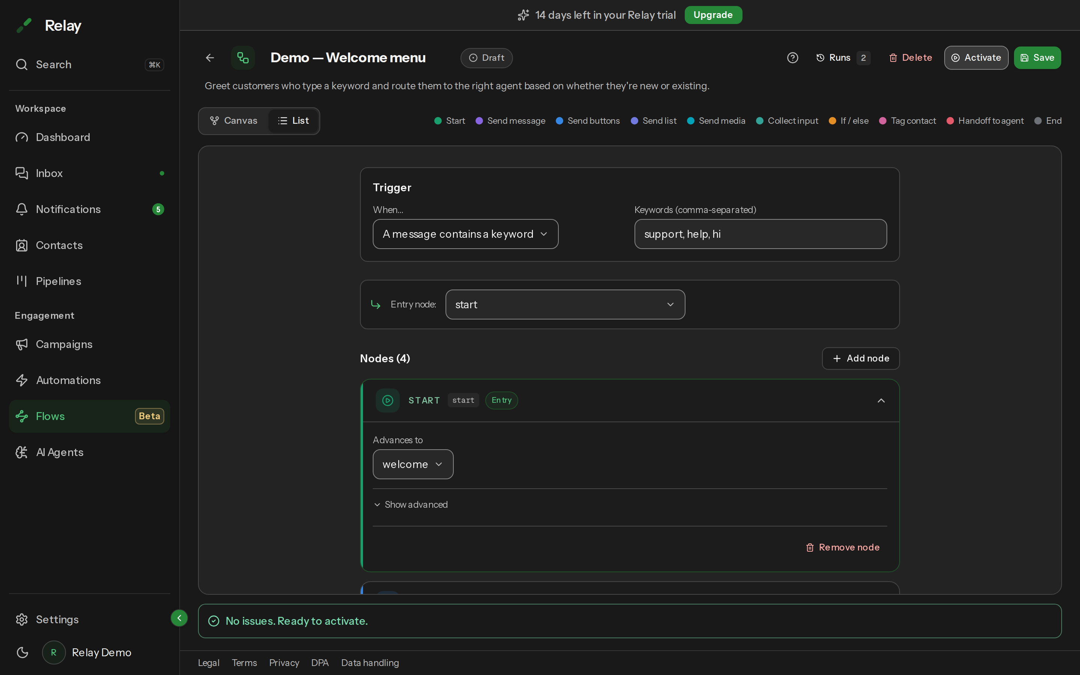Switch to Canvas view
Screen dimensions: 1080x675
click(x=234, y=121)
